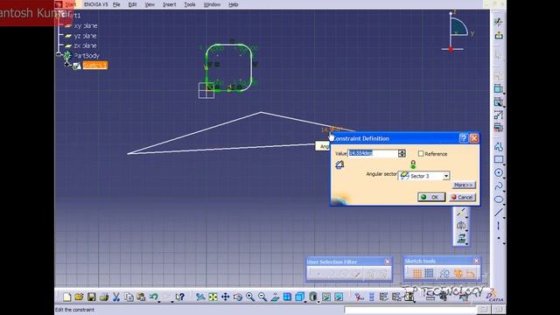Open the Insert menu
The height and width of the screenshot is (315, 560).
pos(169,4)
